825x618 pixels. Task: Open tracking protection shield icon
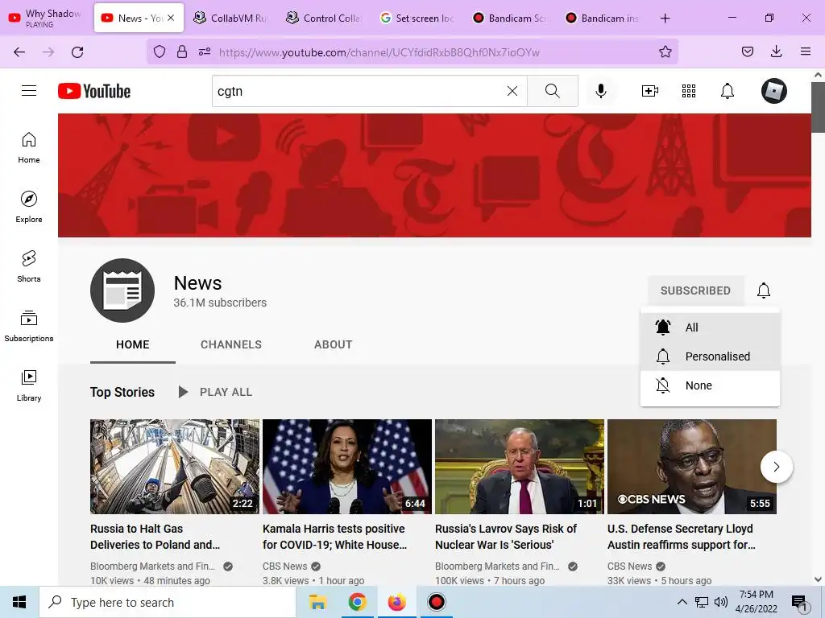coord(160,51)
